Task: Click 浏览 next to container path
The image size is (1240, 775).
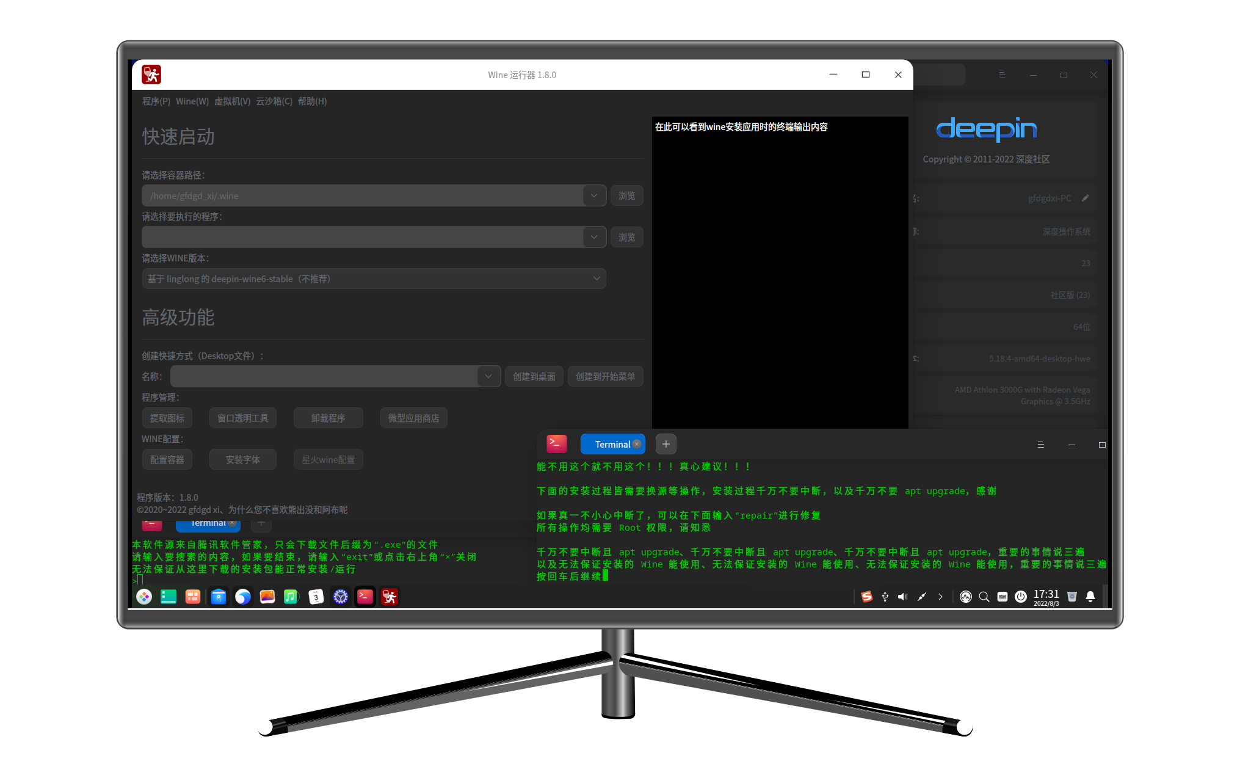Action: pyautogui.click(x=627, y=195)
